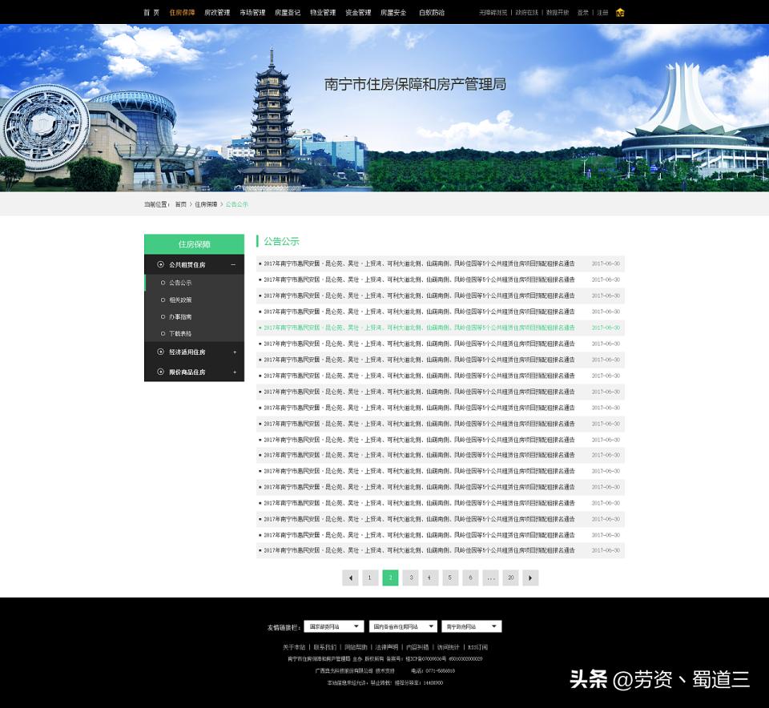Screen dimensions: 769x708
Task: Click the 登录 link at the top right
Action: (582, 13)
